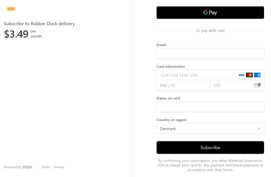Screen dimensions: 271x177
Task: Click the Google logo on the pay button
Action: [205, 12]
